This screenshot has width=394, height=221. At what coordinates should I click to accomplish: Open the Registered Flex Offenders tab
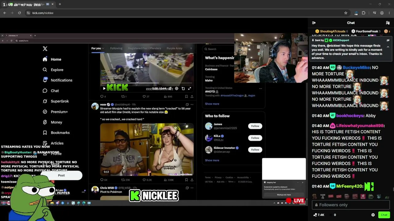144,48
